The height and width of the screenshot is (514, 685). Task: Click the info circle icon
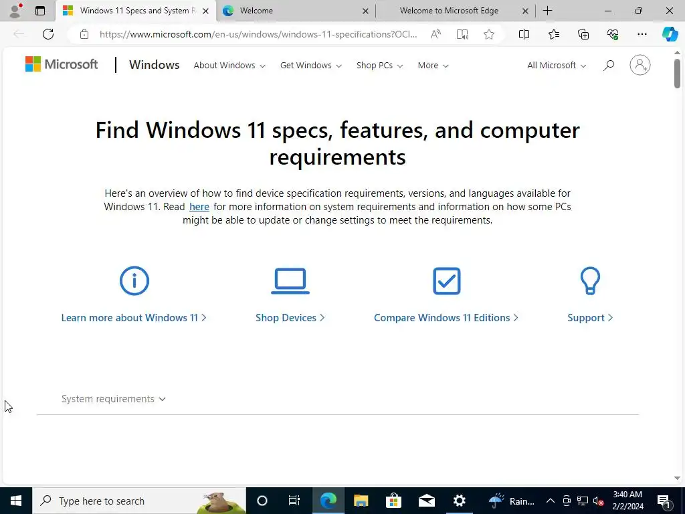click(134, 280)
